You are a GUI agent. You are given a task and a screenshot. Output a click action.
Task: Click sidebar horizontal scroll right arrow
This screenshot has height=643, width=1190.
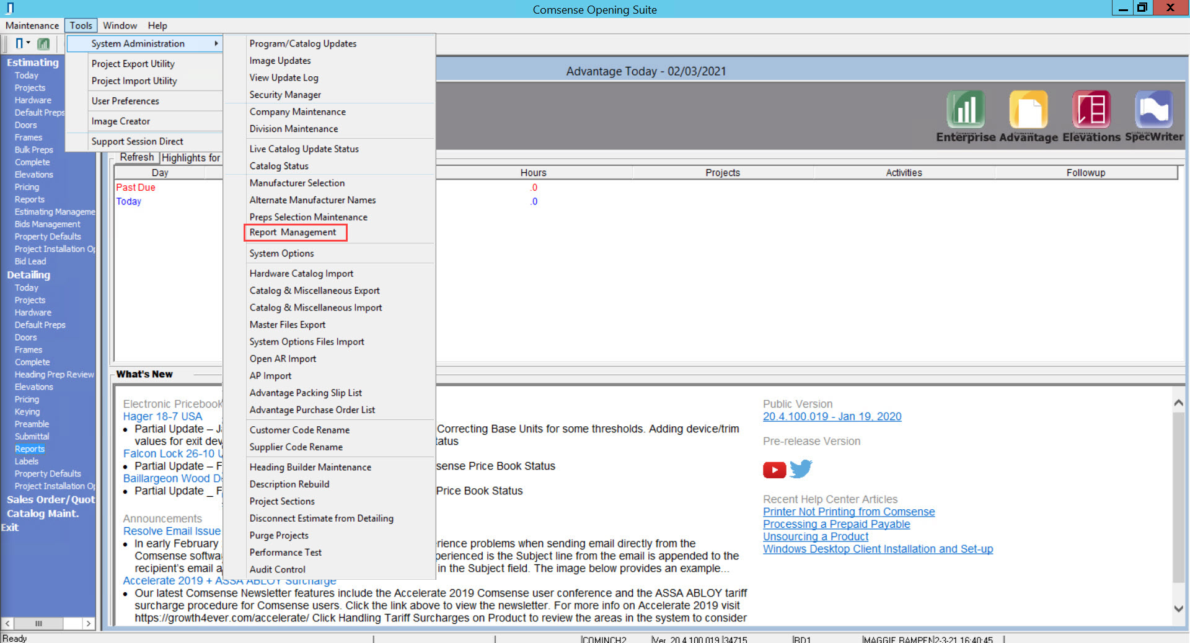(89, 623)
